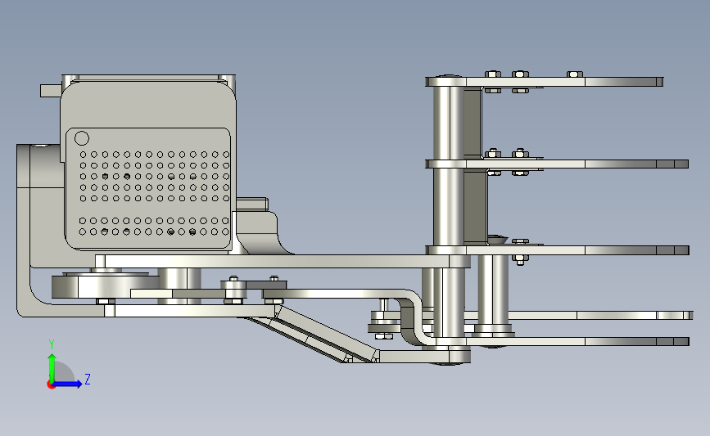The width and height of the screenshot is (710, 436).
Task: Pick the large round hole above the vent grid
Action: tap(82, 138)
